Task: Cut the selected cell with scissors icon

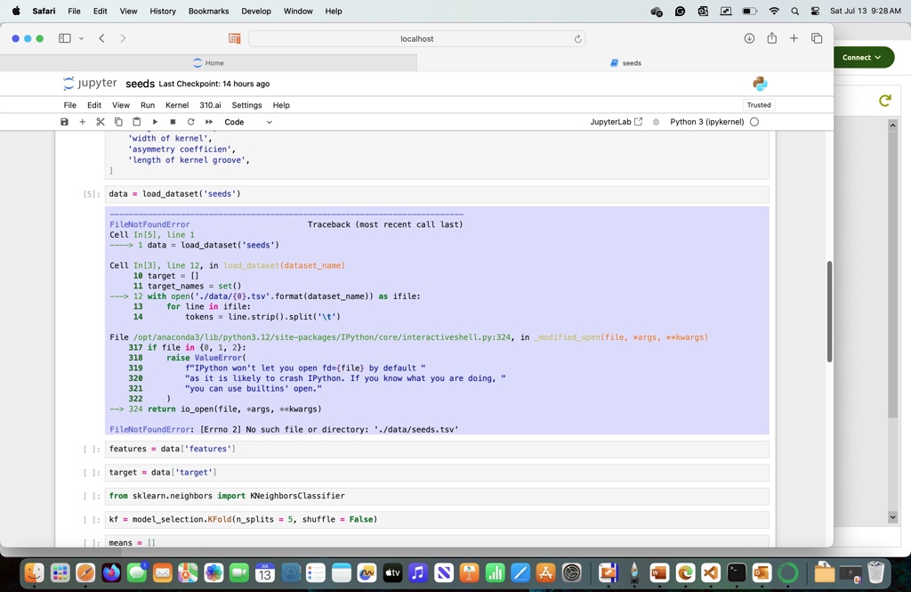Action: 101,122
